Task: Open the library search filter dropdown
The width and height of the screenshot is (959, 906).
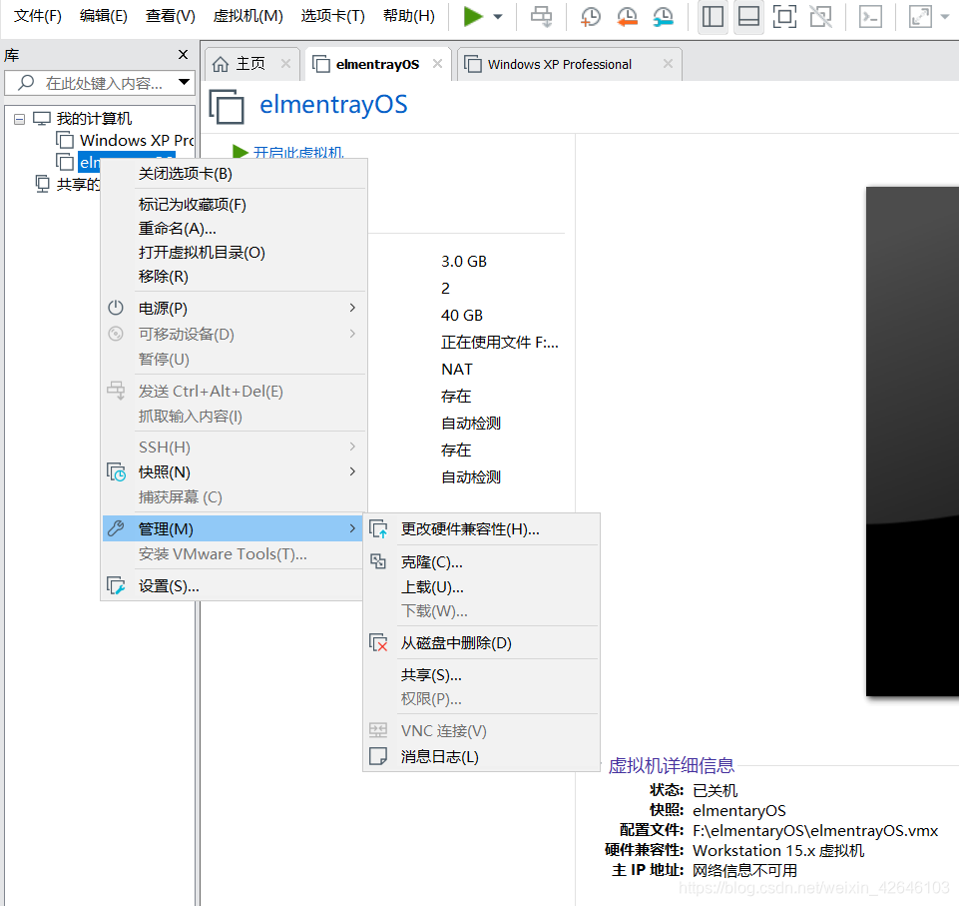Action: [182, 83]
